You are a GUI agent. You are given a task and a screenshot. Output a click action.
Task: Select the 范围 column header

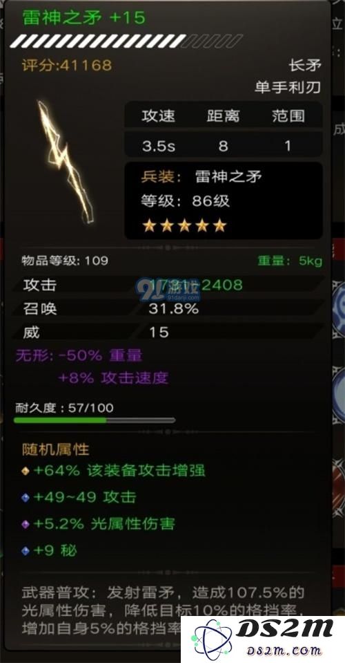pos(288,116)
